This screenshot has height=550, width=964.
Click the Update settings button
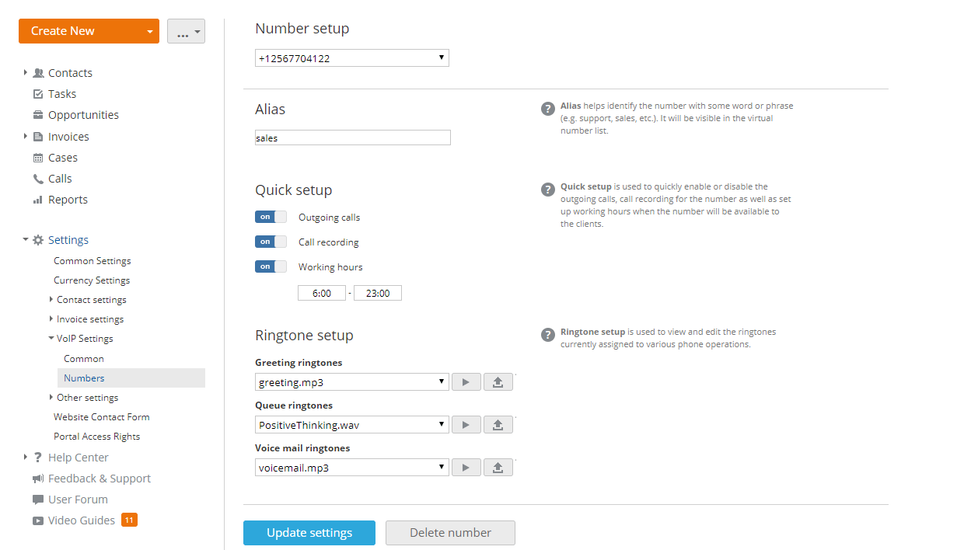point(309,533)
